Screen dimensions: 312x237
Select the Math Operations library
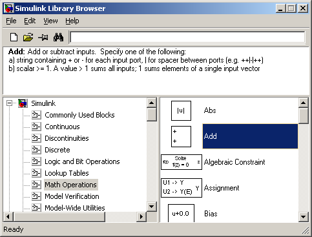pos(71,185)
